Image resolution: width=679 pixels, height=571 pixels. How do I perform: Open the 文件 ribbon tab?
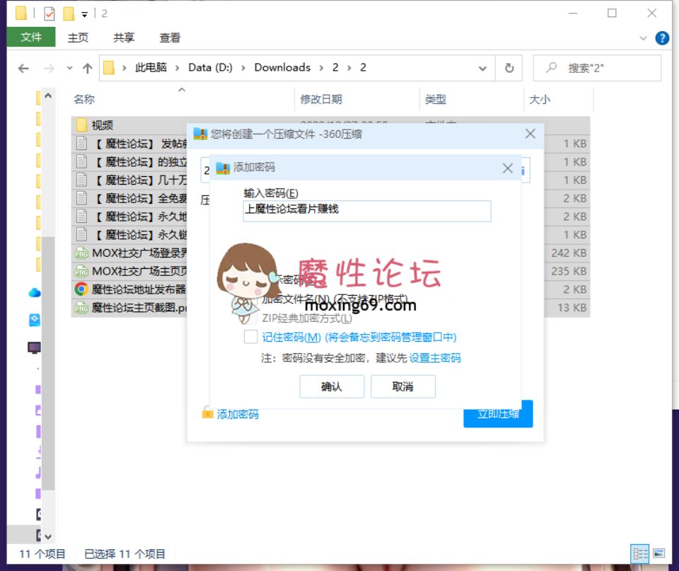pos(31,37)
